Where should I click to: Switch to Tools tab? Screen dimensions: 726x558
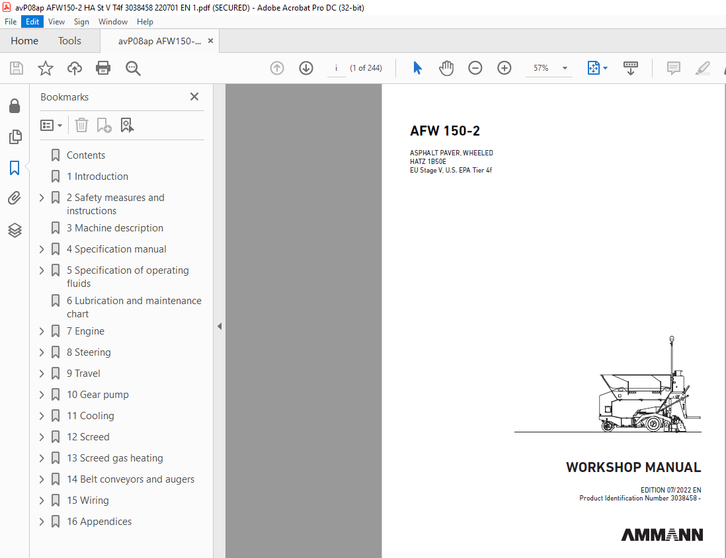(69, 41)
